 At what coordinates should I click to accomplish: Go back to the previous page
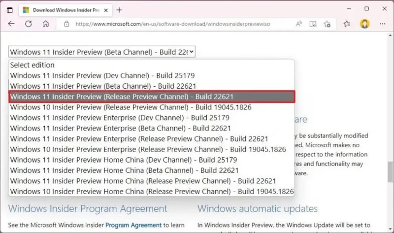11,24
